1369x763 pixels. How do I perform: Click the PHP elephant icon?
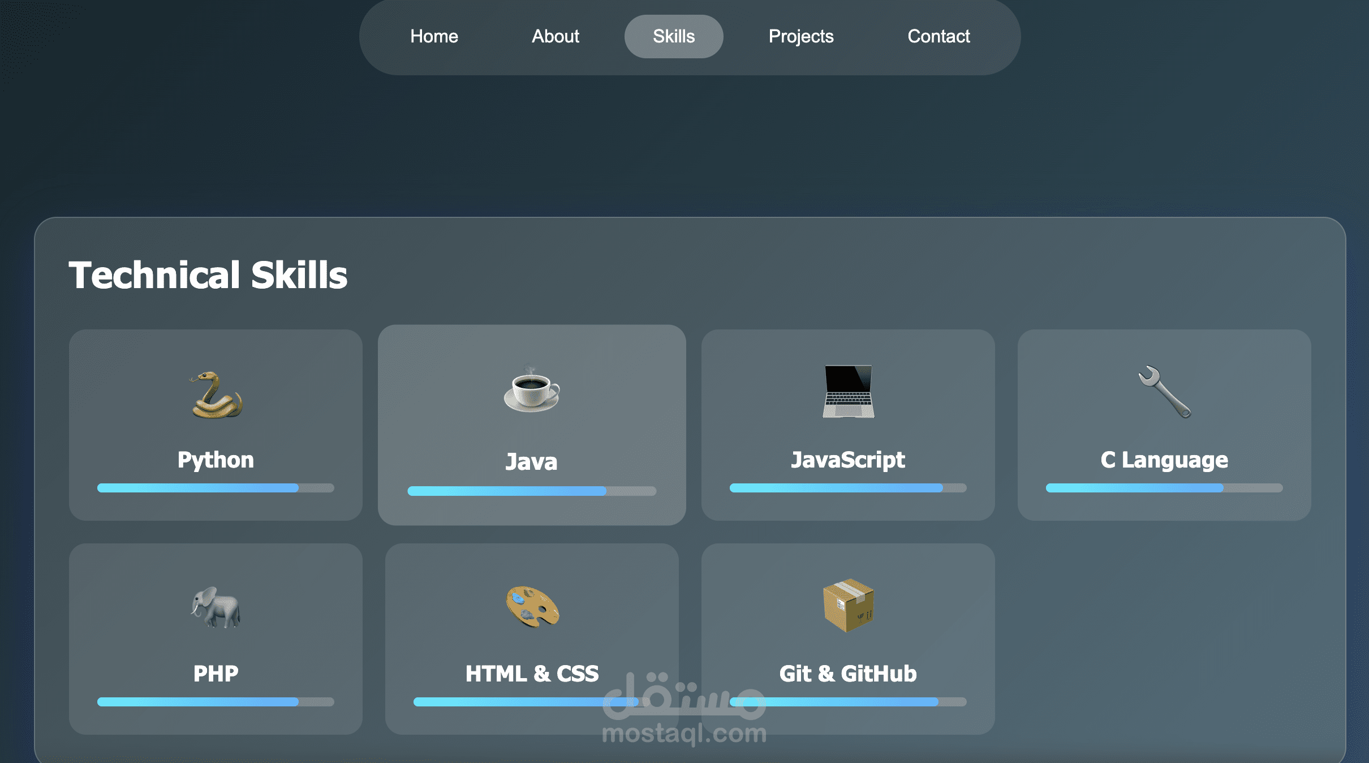click(x=216, y=607)
